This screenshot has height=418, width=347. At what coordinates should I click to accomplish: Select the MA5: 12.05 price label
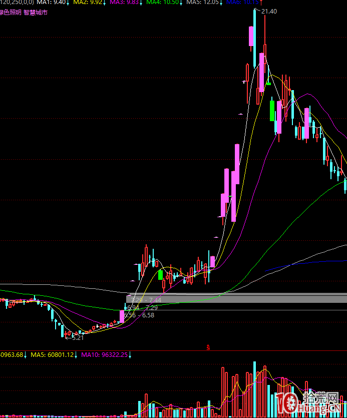(202, 3)
